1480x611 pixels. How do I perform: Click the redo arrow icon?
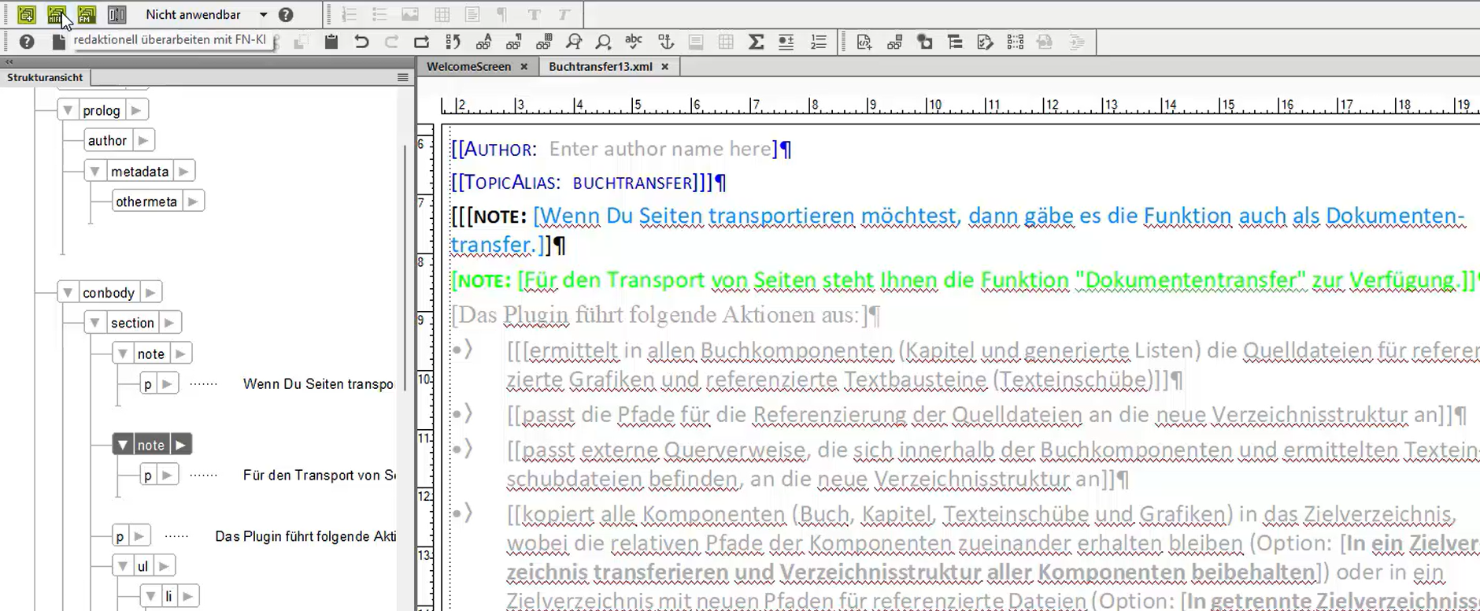pyautogui.click(x=391, y=42)
